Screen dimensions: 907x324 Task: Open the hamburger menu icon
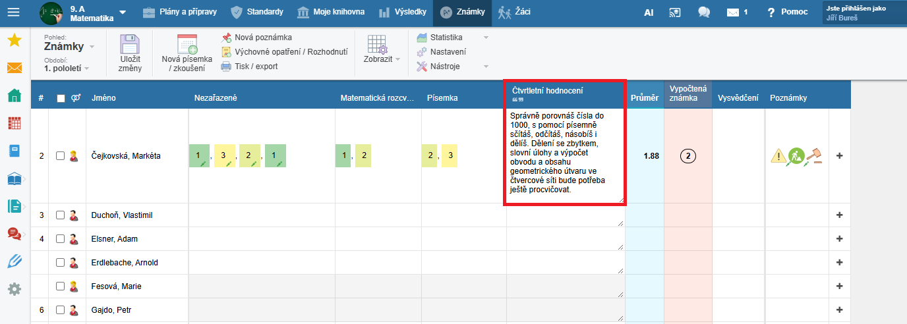tap(13, 12)
